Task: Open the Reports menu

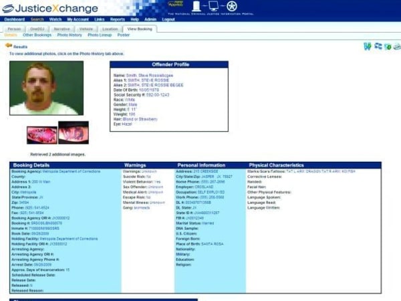Action: tap(117, 19)
